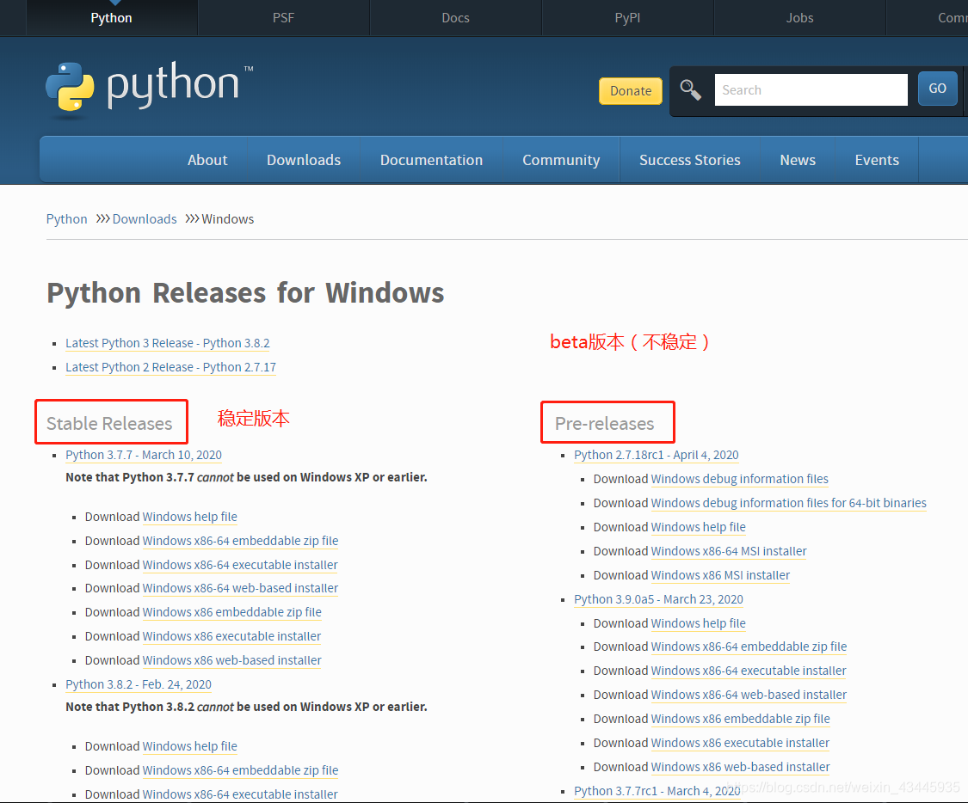Download x86 web-based installer for Python 3.9.0a5
968x803 pixels.
(x=740, y=767)
